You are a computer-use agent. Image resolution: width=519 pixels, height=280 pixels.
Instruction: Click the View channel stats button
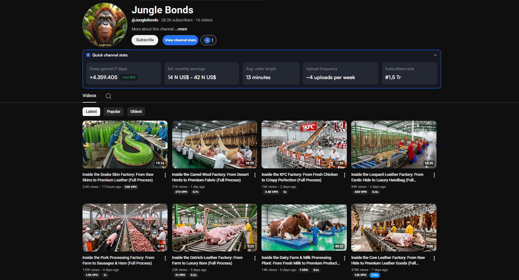[180, 40]
